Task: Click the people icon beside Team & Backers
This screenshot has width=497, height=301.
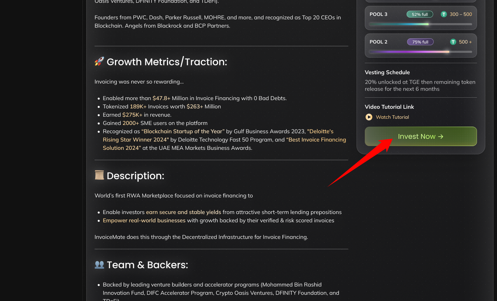Action: (99, 264)
